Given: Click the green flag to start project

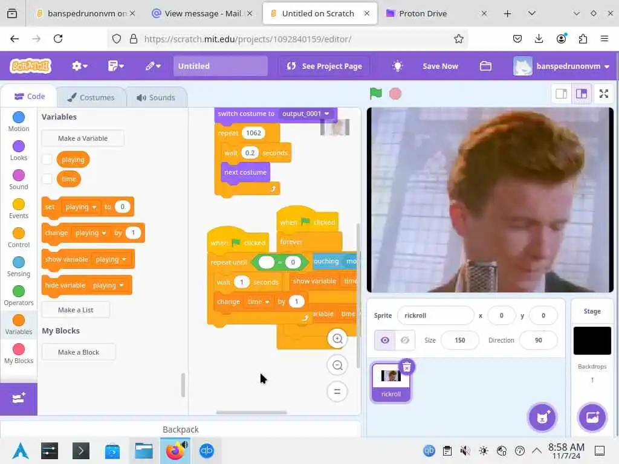Looking at the screenshot, I should [x=376, y=94].
